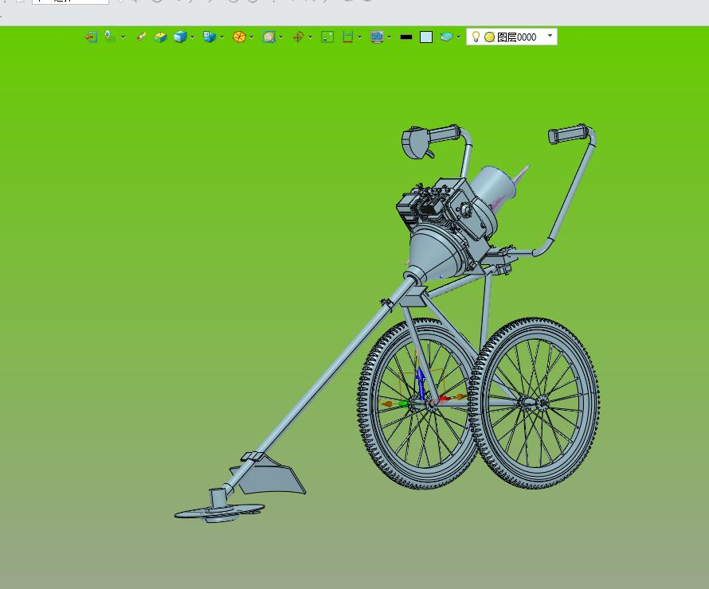Click the monitor display settings icon
The image size is (709, 589).
pyautogui.click(x=377, y=37)
